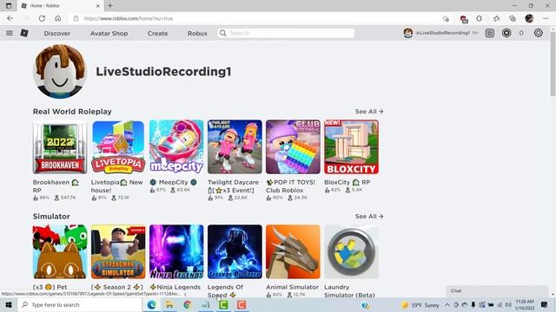This screenshot has width=556, height=312.
Task: Click the taskbar volume speaker icon
Action: point(507,304)
